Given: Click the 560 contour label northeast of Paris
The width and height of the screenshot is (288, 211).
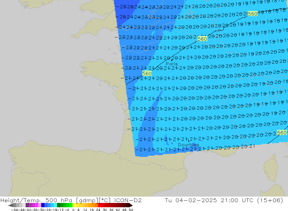Looking at the screenshot, I should [x=202, y=39].
